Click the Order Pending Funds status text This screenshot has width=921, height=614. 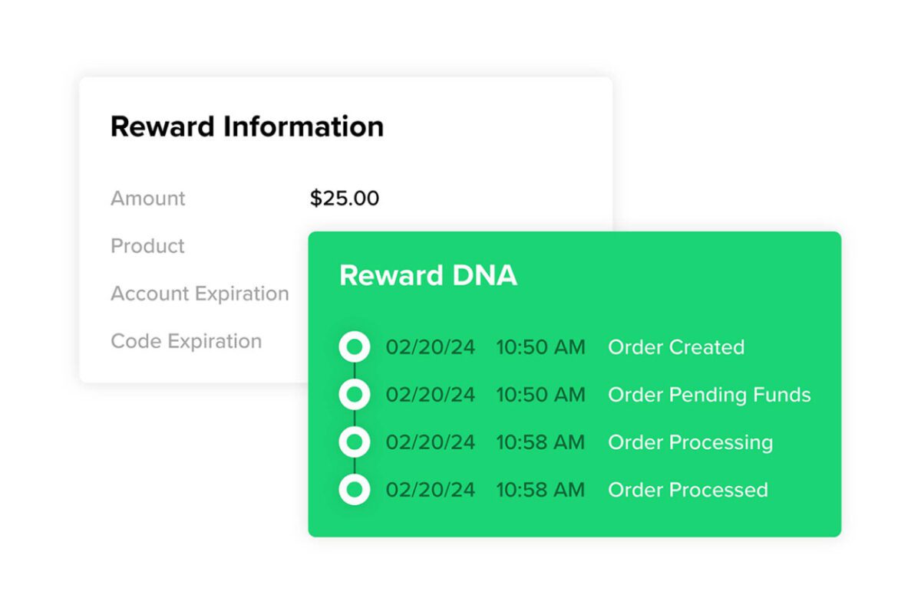709,395
